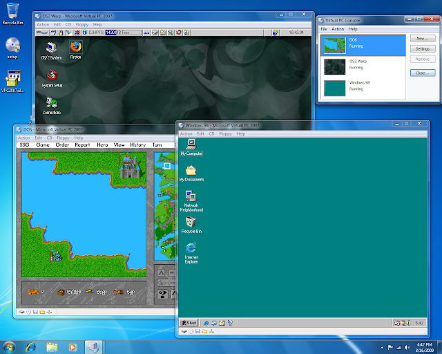This screenshot has width=442, height=354.
Task: Open Connections icon on OS/2 desktop
Action: click(x=52, y=106)
